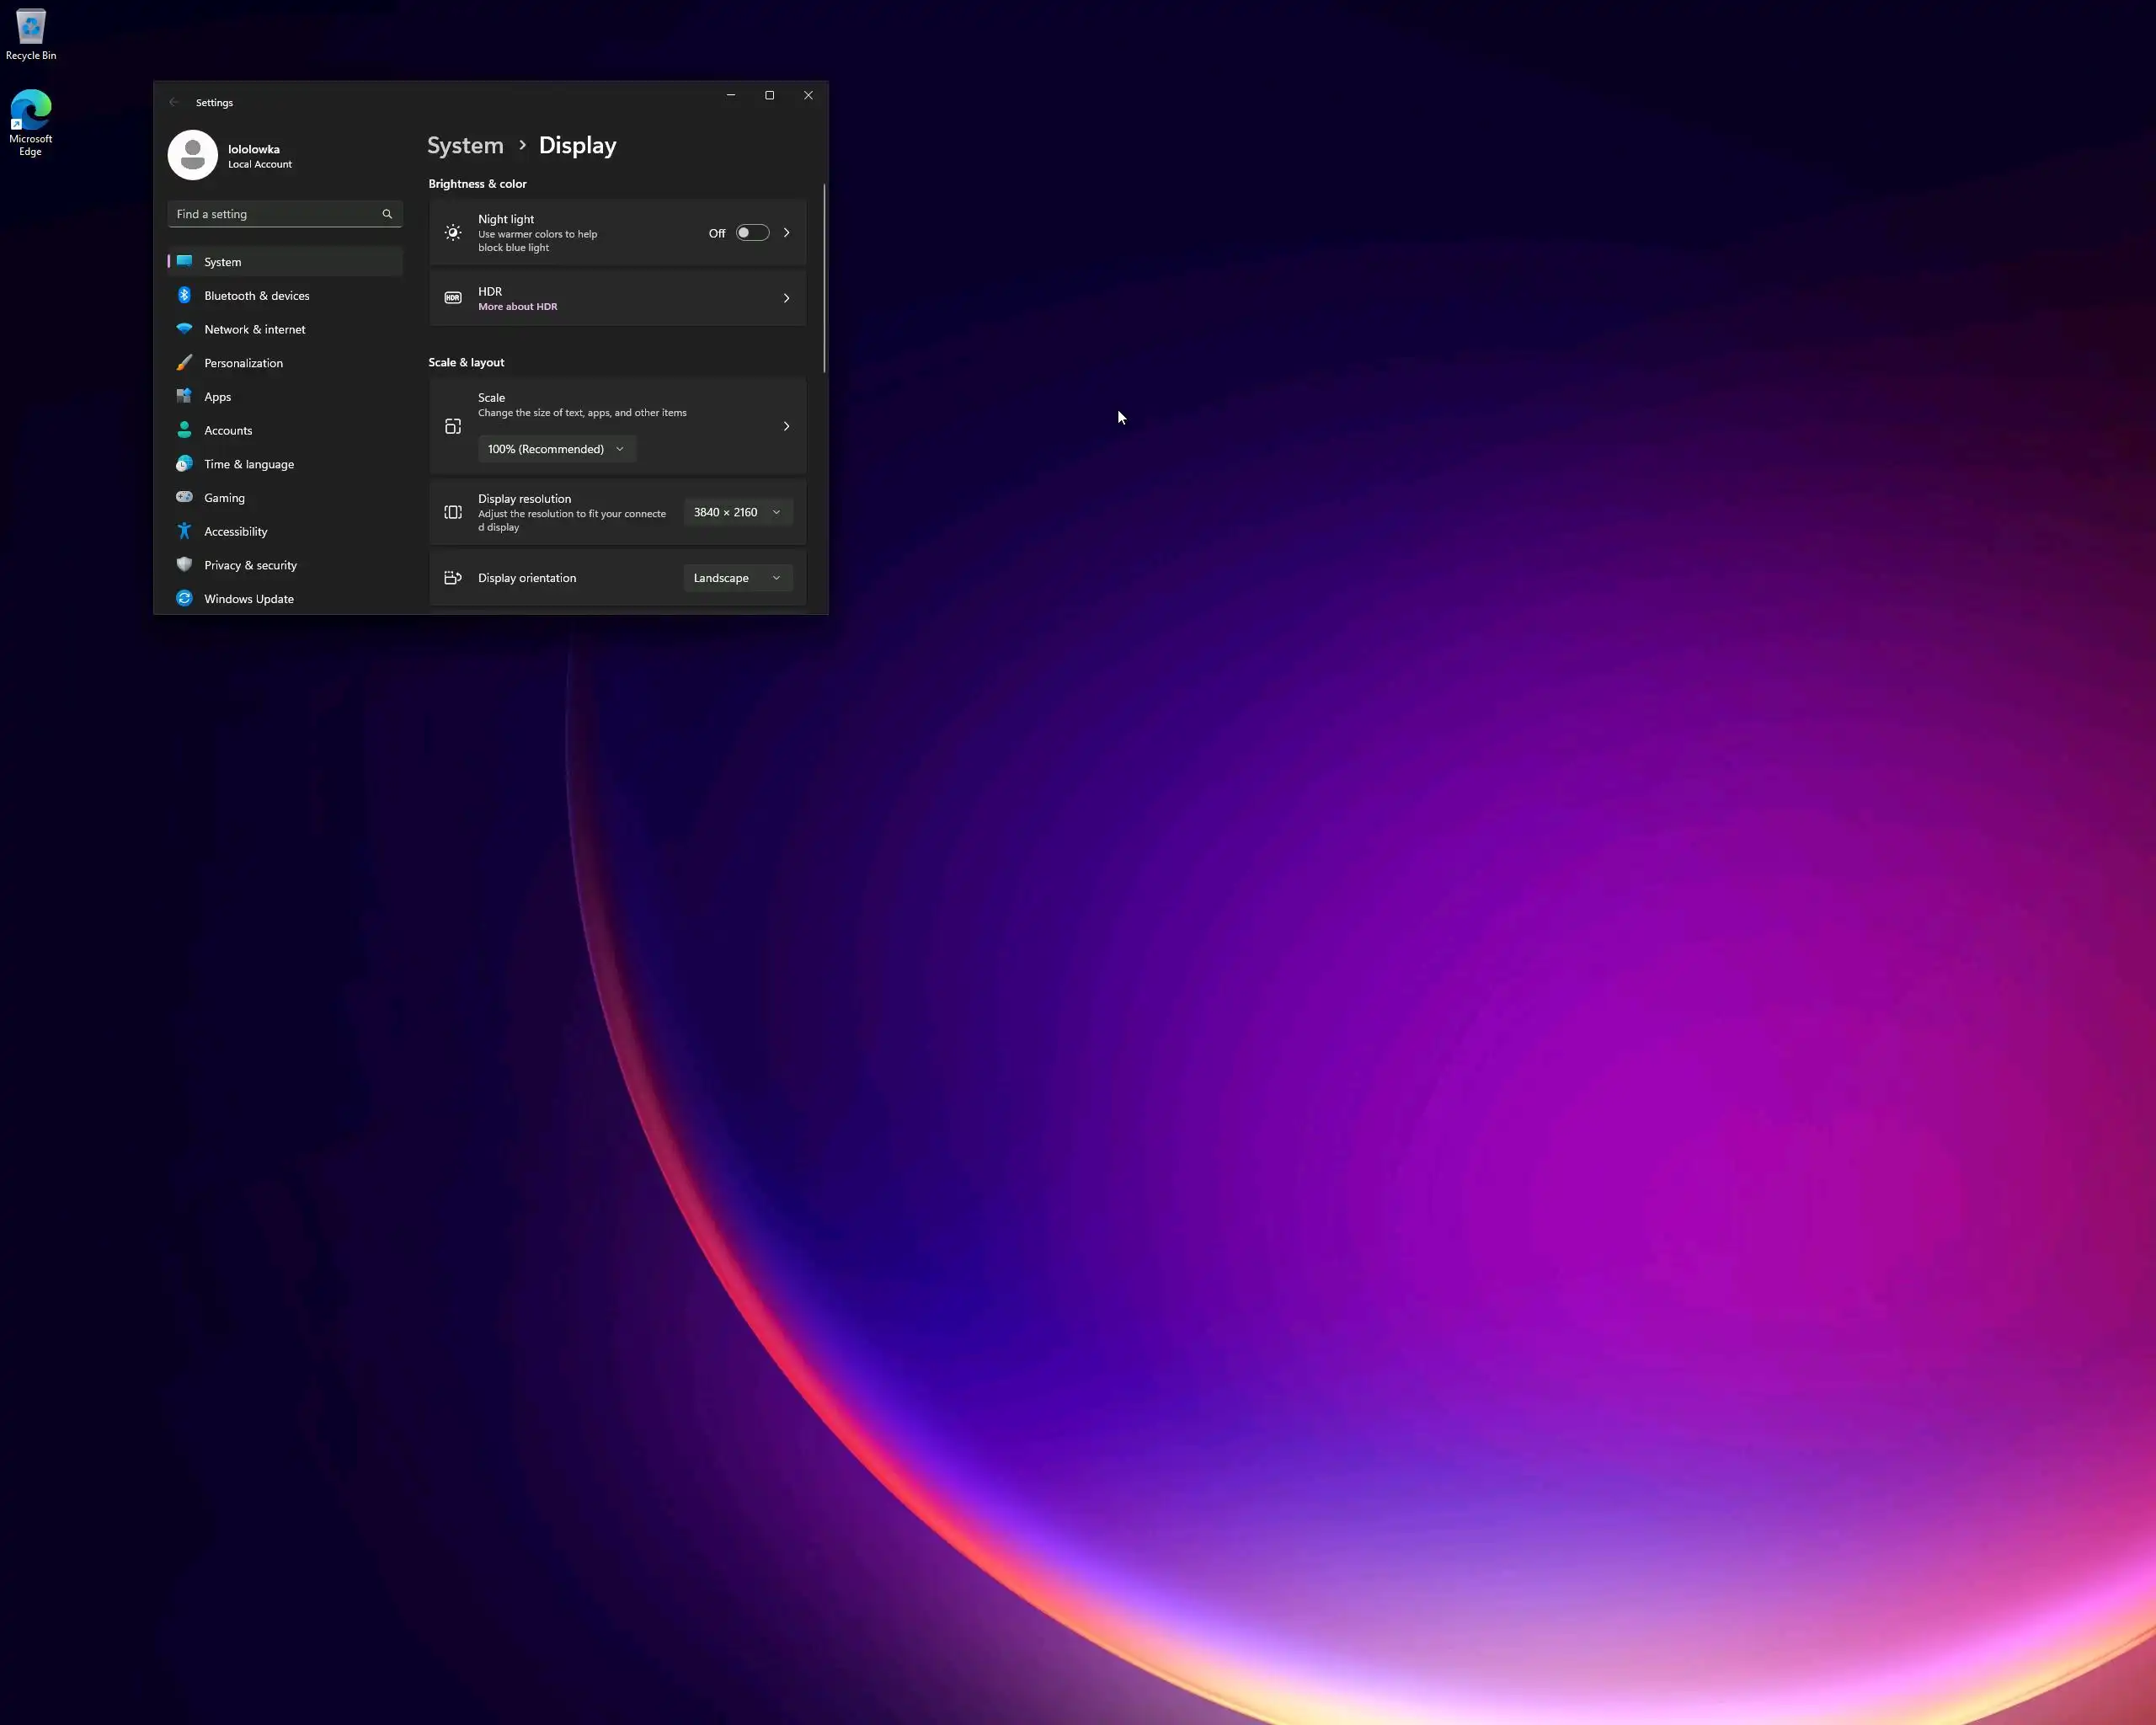Click the Accessibility figure icon in sidebar
The image size is (2156, 1725).
(x=184, y=531)
